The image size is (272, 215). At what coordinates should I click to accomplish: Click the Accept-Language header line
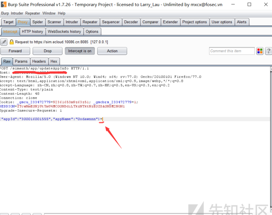85,85
